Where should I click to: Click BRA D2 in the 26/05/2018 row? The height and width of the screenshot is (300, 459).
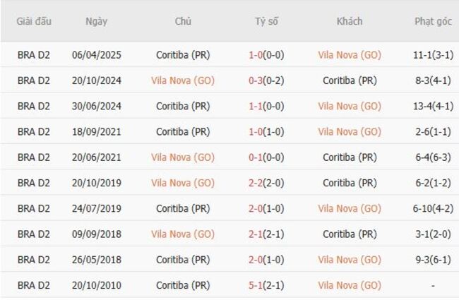click(34, 260)
